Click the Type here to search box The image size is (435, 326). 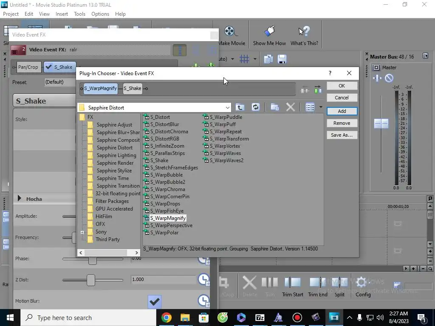[89, 318]
